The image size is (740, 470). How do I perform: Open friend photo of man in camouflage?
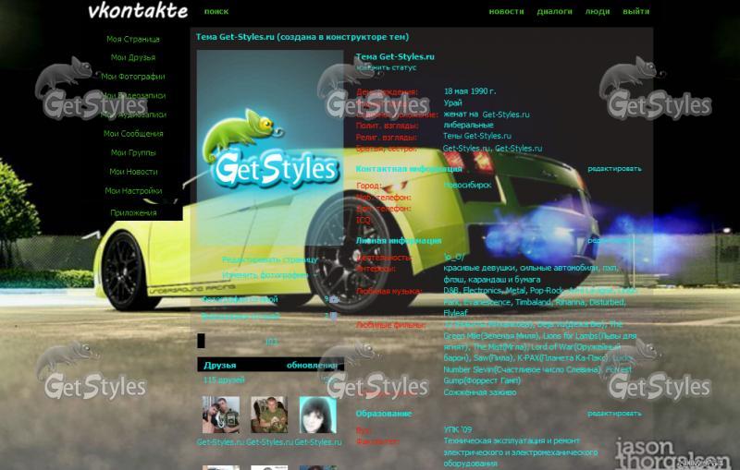point(269,415)
